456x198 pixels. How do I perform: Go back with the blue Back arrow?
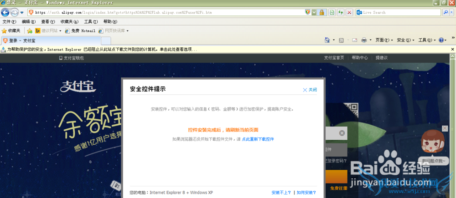(5, 12)
